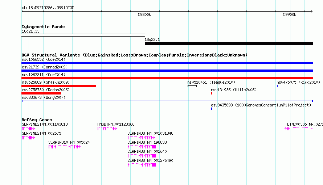Open variant esv3435893 (1000GenomesConsortiumPilotProject) label
This screenshot has height=185, width=323.
point(261,105)
